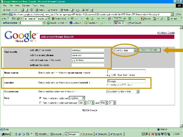Print the page with the printer icon

pyautogui.click(x=83, y=10)
